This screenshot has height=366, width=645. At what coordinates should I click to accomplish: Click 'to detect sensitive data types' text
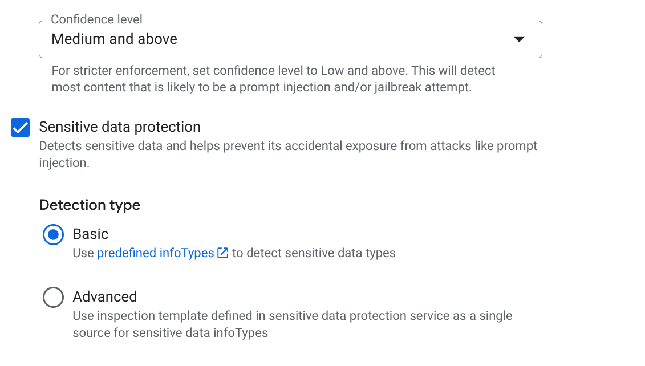coord(314,253)
